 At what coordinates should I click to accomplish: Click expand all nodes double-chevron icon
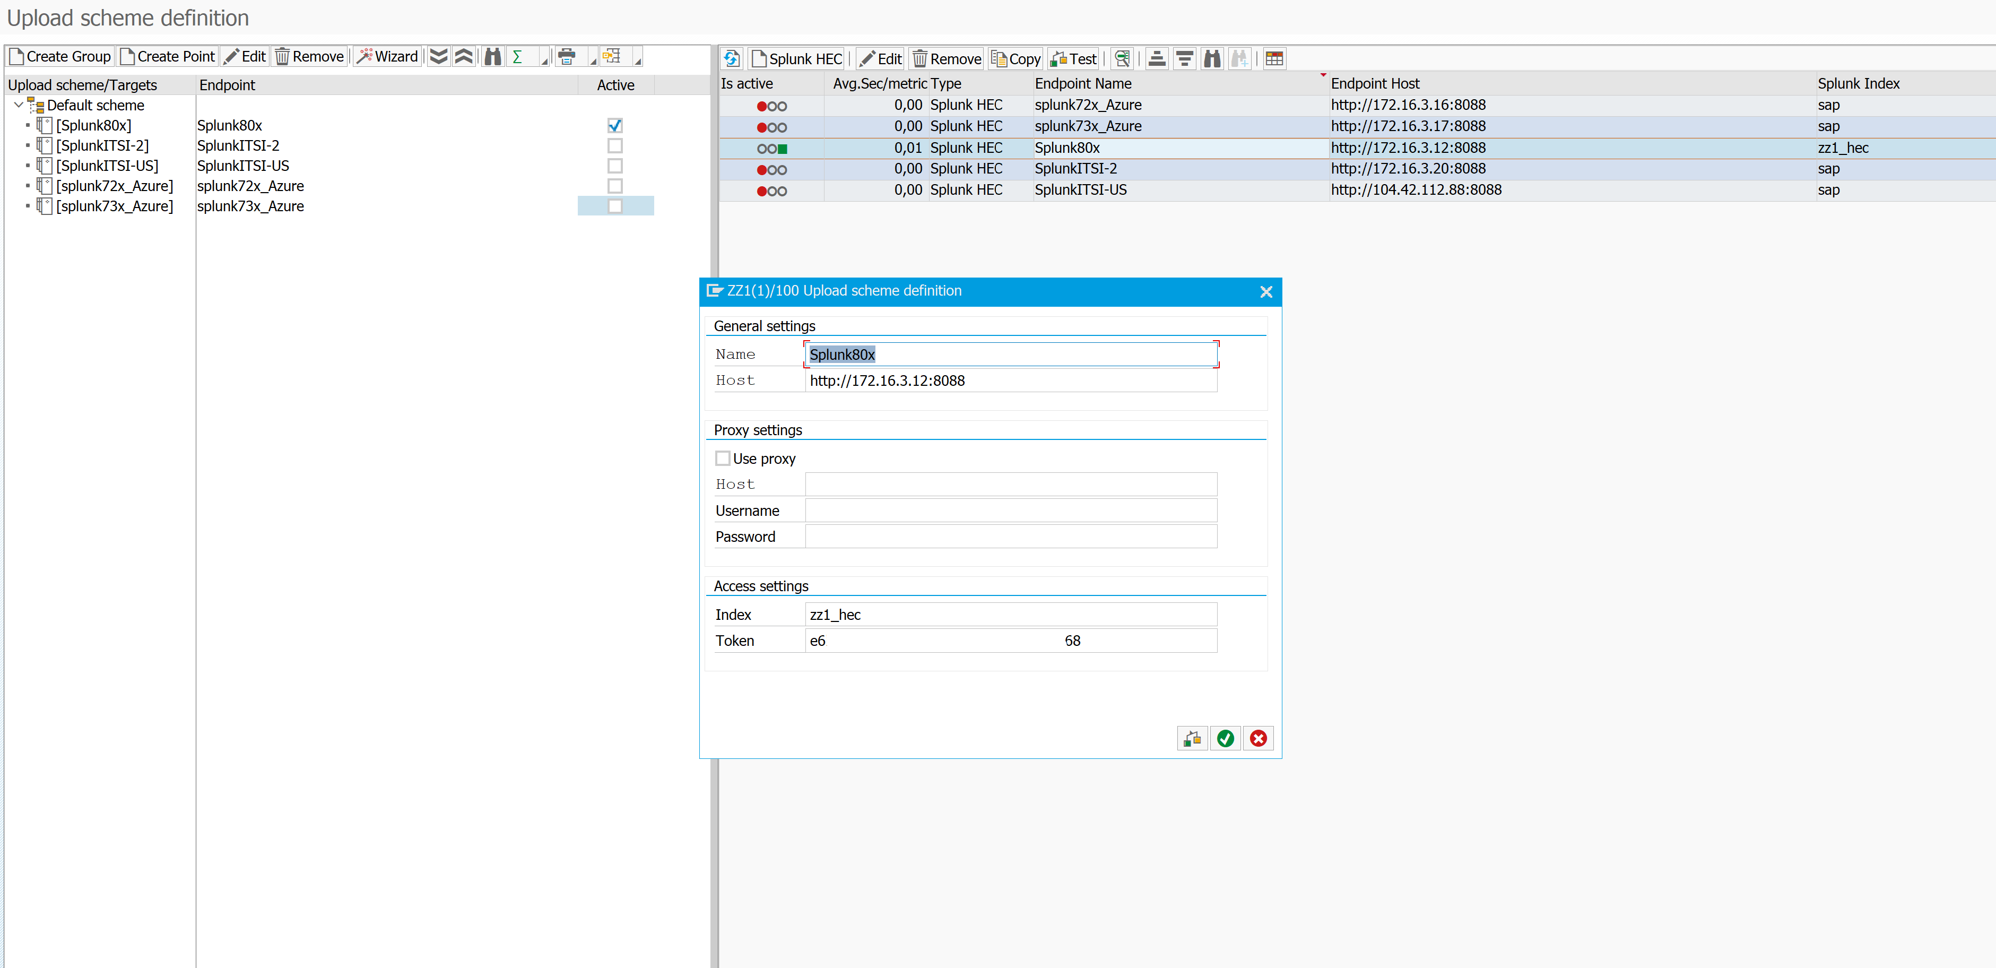click(439, 57)
